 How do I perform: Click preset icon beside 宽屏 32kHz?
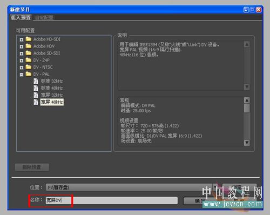(36, 95)
